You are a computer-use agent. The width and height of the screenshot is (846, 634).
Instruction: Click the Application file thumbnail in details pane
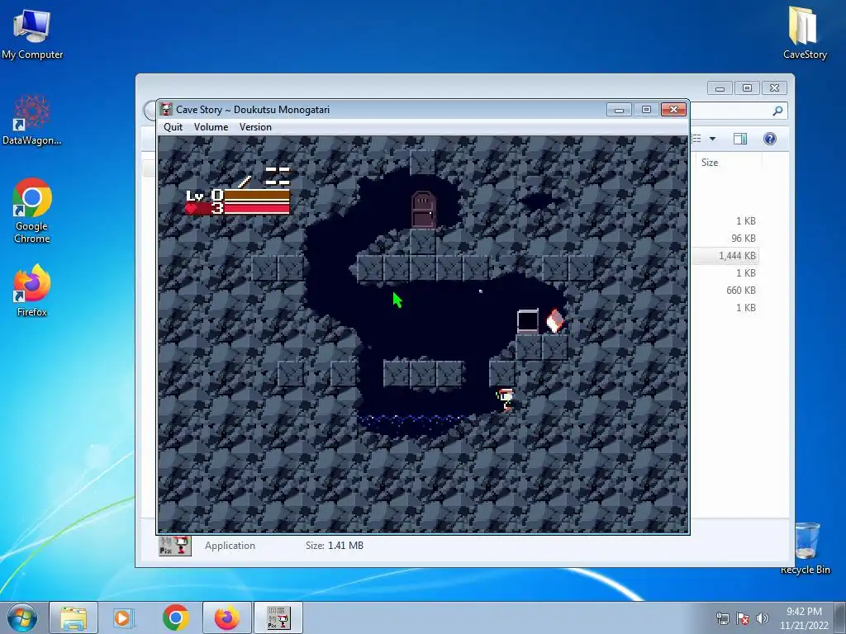[x=175, y=546]
